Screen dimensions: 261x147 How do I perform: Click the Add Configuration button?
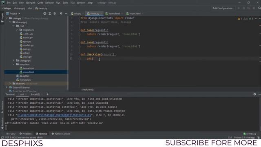pyautogui.click(x=223, y=8)
